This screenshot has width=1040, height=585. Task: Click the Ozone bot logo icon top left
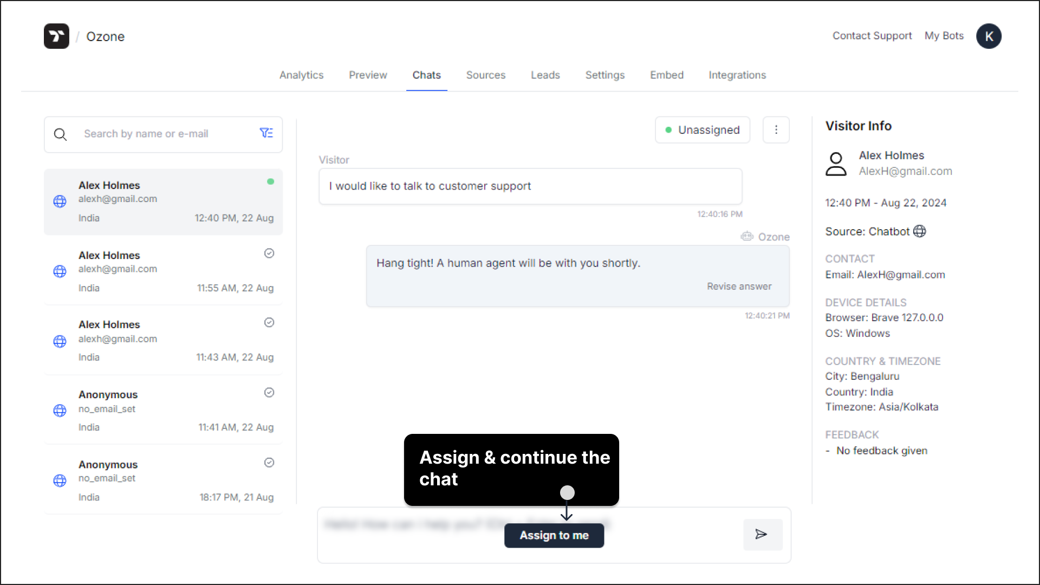pyautogui.click(x=56, y=36)
